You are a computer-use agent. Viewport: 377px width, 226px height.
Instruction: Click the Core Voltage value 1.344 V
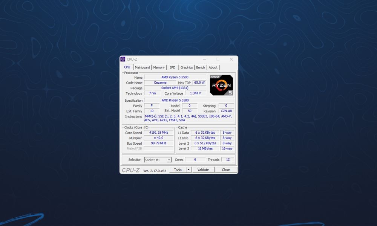(x=195, y=93)
